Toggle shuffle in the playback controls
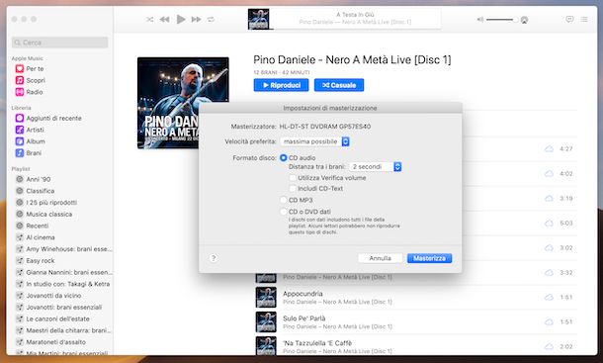Image resolution: width=603 pixels, height=363 pixels. coord(150,19)
